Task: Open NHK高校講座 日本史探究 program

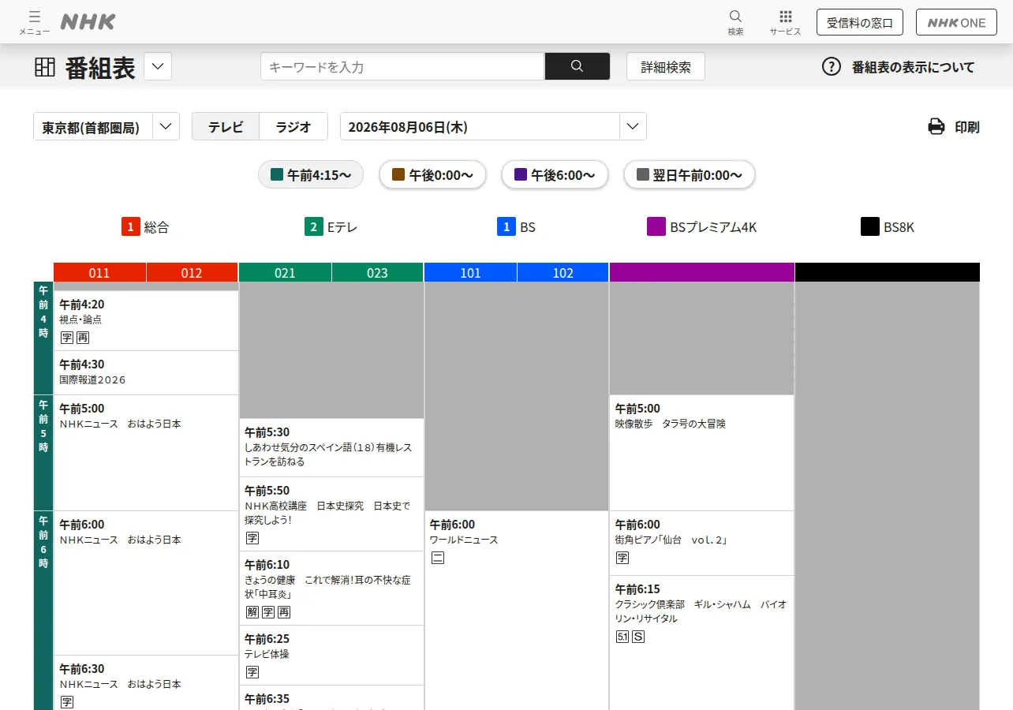Action: [331, 514]
